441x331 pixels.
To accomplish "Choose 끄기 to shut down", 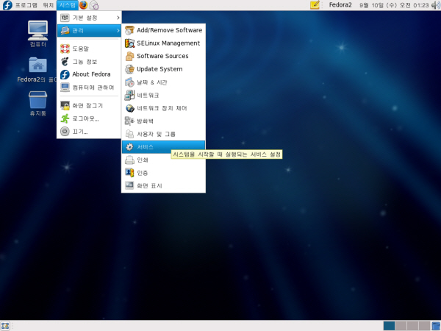I will (x=89, y=132).
